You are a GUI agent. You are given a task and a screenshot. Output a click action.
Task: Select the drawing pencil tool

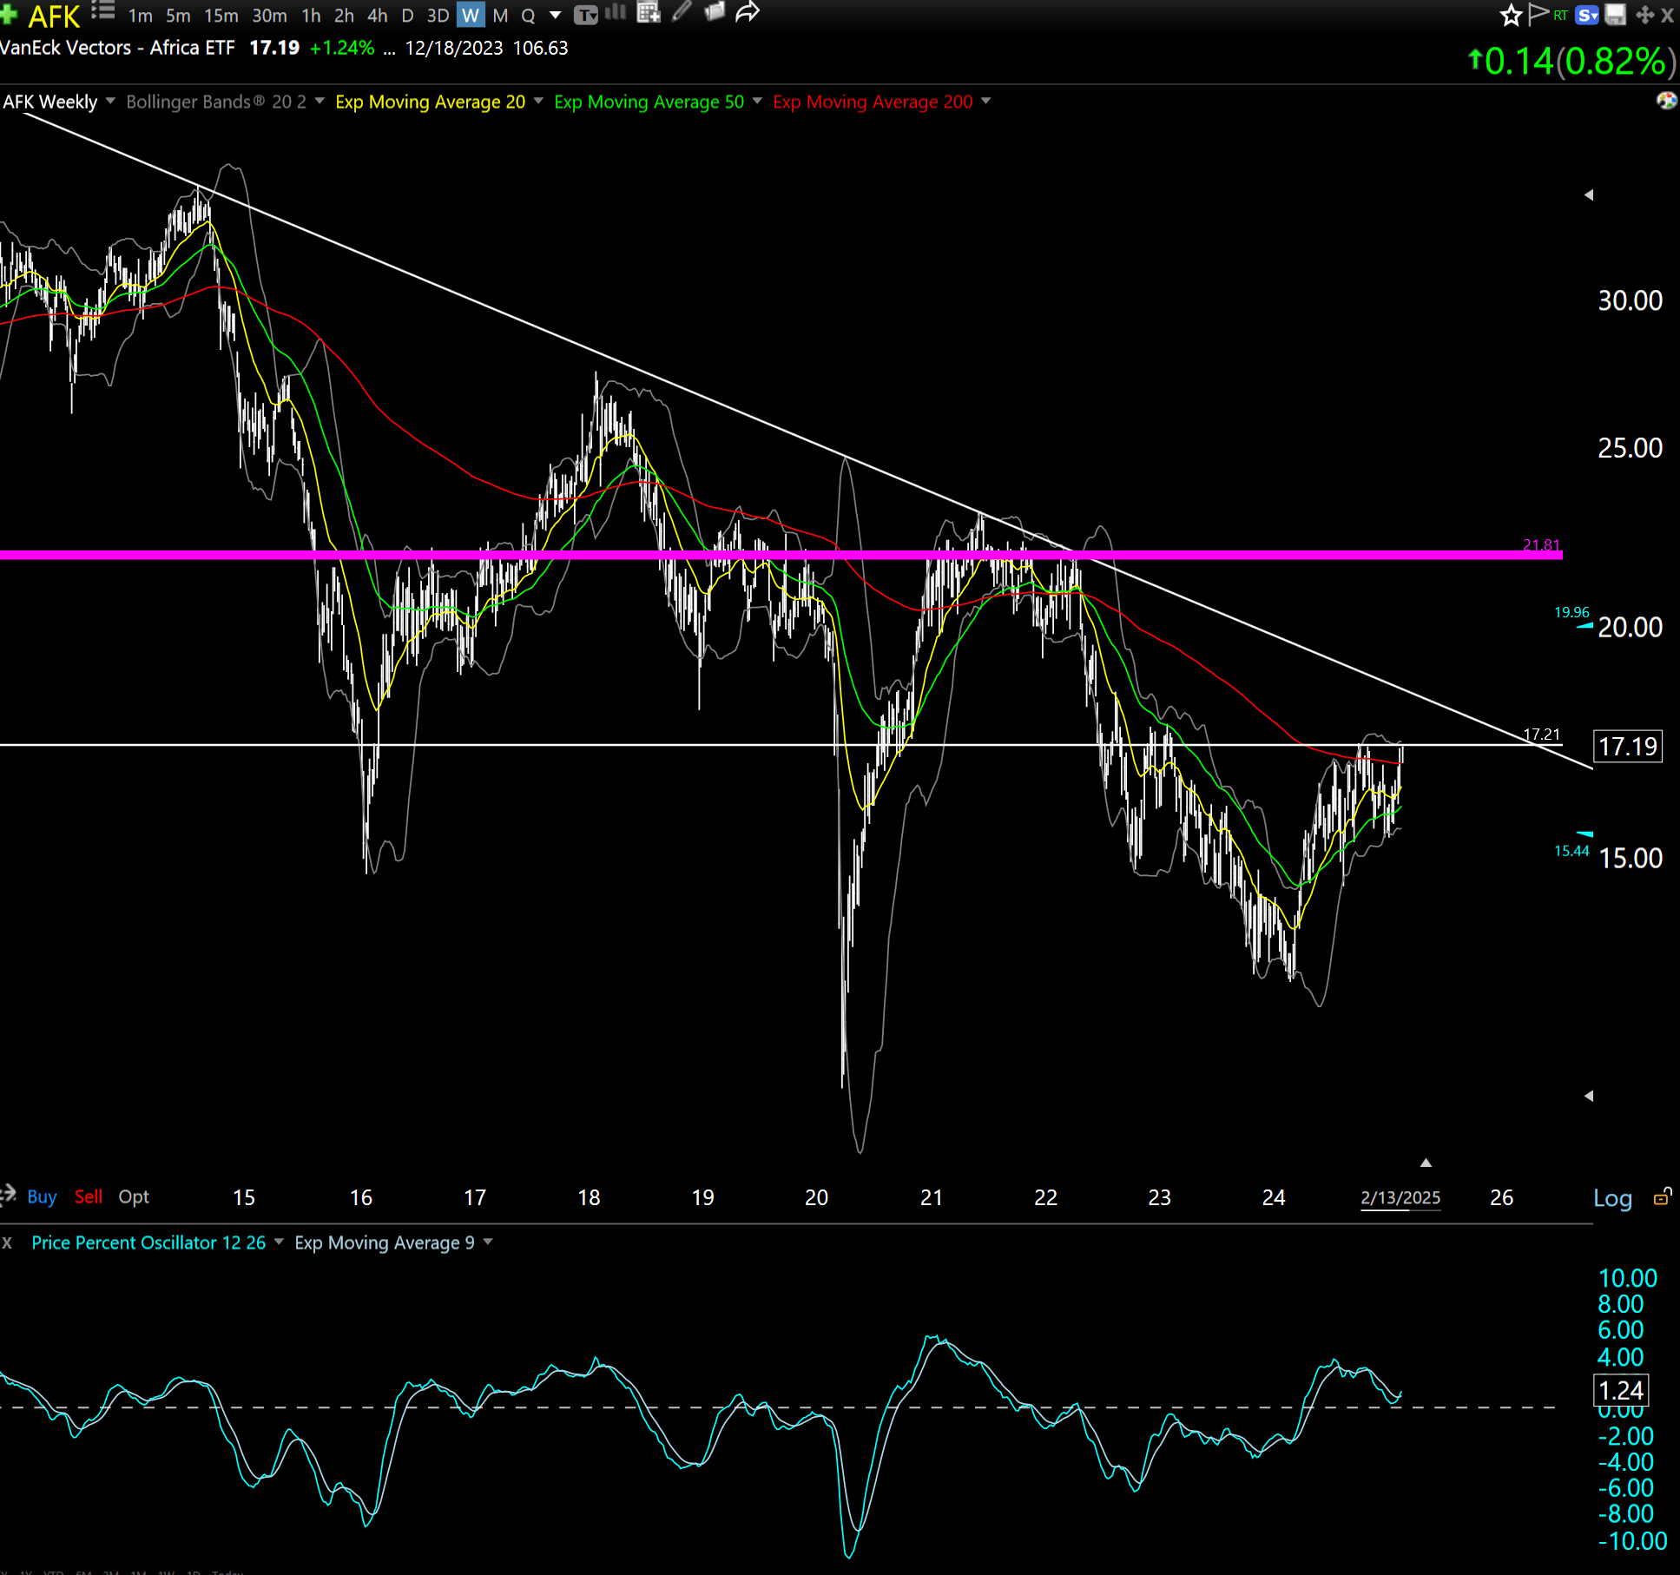pos(682,12)
